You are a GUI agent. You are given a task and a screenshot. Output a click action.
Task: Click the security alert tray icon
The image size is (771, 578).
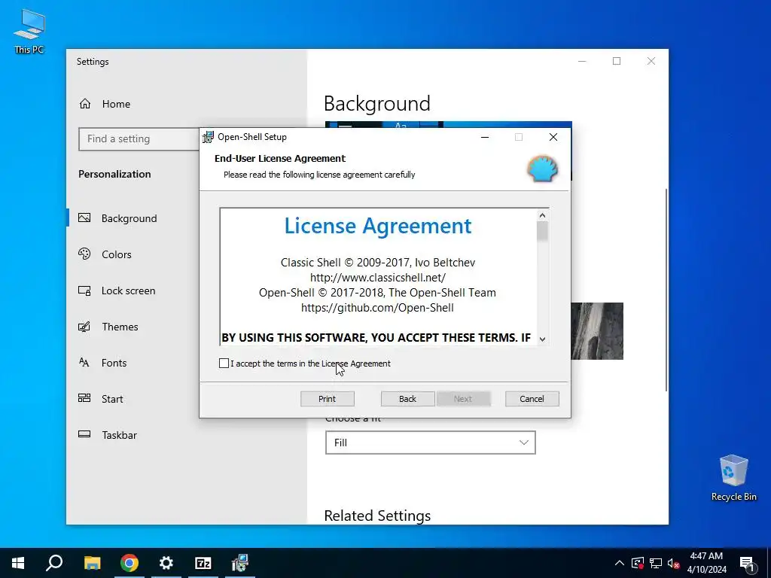click(638, 563)
